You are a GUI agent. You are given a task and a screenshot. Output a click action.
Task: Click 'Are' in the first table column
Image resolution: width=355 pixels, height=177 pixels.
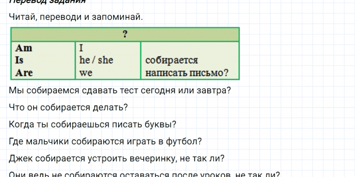tap(24, 73)
